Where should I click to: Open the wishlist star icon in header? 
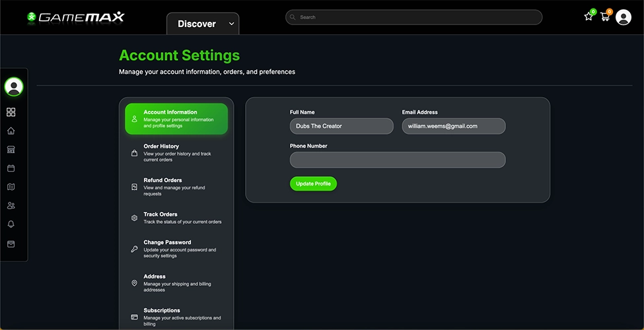[x=588, y=16]
